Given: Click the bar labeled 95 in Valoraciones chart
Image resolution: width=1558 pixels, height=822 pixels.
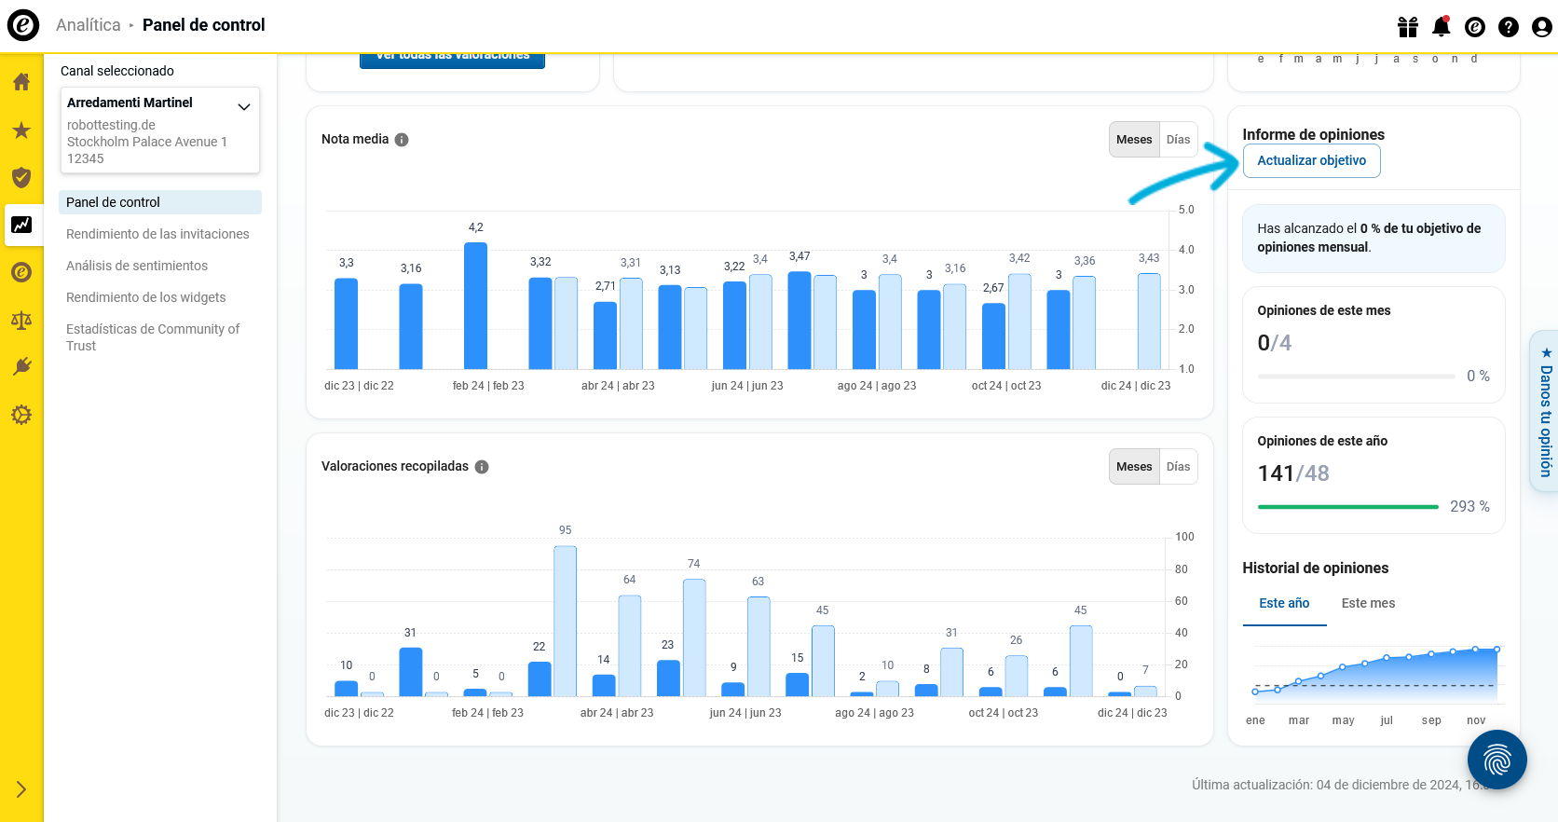Looking at the screenshot, I should click(566, 621).
